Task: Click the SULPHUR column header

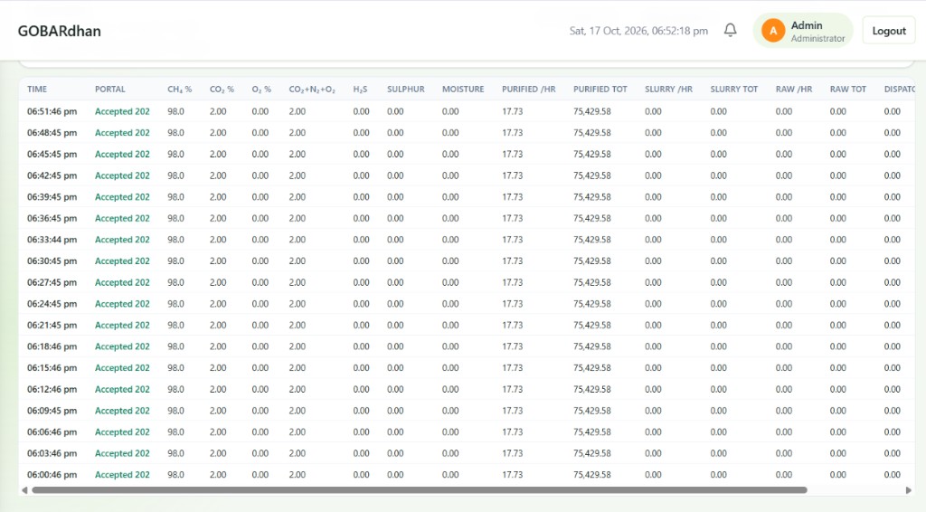Action: 406,90
